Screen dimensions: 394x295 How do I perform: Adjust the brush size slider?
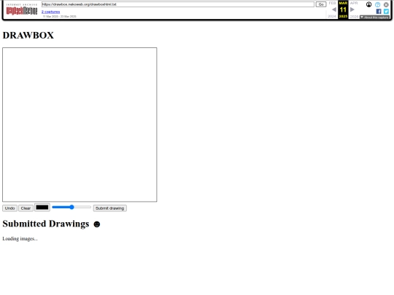(72, 207)
